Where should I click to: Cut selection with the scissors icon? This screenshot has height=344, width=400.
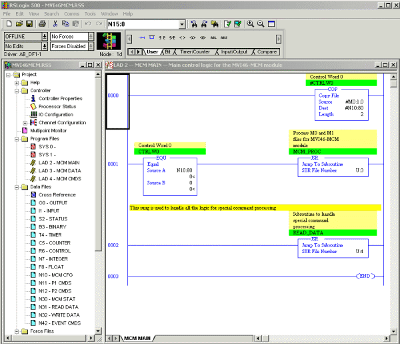click(x=55, y=24)
